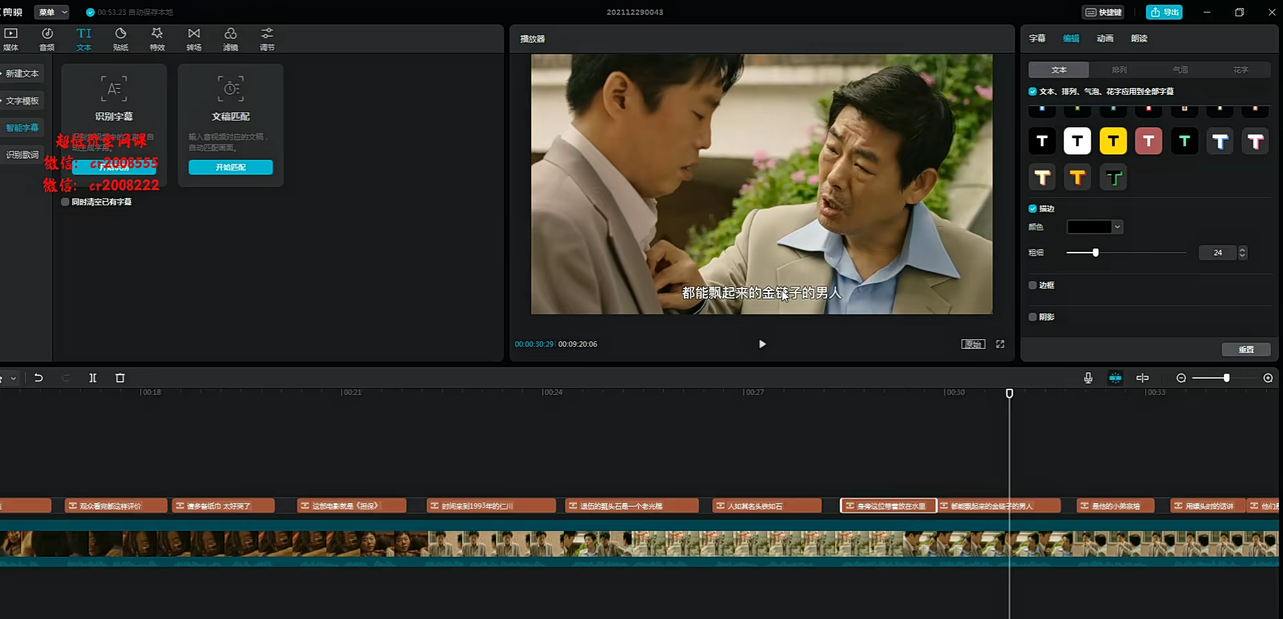Screen dimensions: 1283x619
Task: Toggle the 描边 stroke checkbox
Action: tap(1032, 209)
